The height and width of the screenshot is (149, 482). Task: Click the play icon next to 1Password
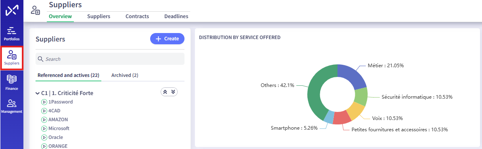coord(44,102)
